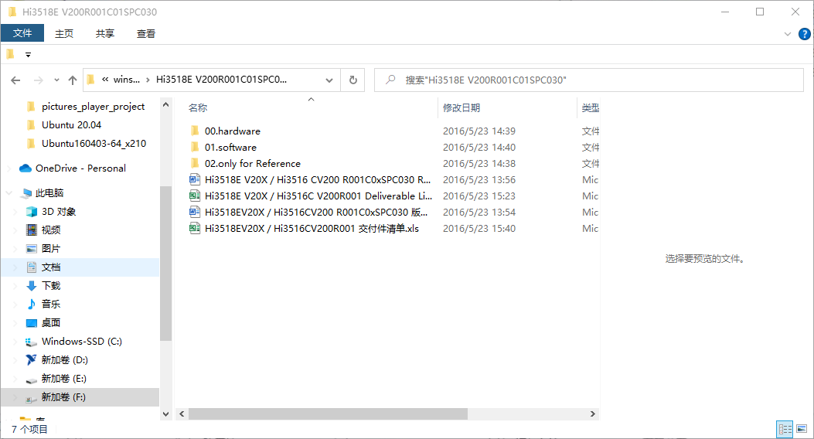
Task: Click the Windows-SSD (C:) drive icon
Action: (32, 342)
